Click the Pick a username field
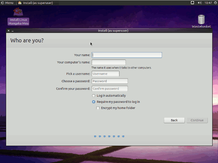 click(x=105, y=74)
